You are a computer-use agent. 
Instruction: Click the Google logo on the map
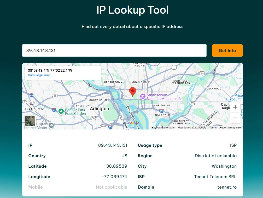(133, 123)
